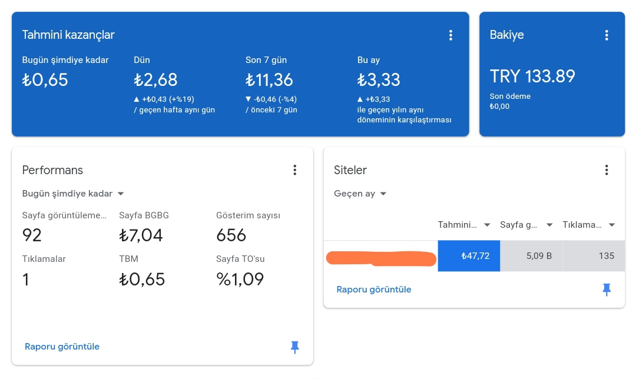Click the Sayfa TO'su value %1,09
Image resolution: width=636 pixels, height=379 pixels.
tap(240, 280)
